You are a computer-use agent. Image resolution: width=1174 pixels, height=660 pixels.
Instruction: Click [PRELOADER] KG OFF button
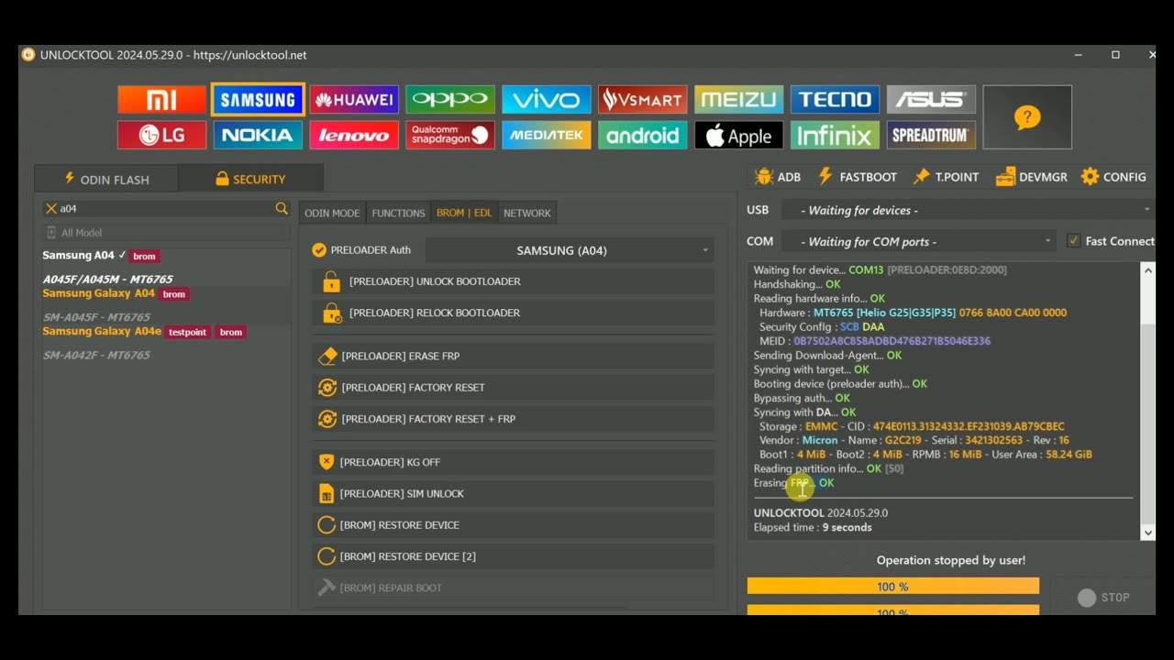click(513, 462)
